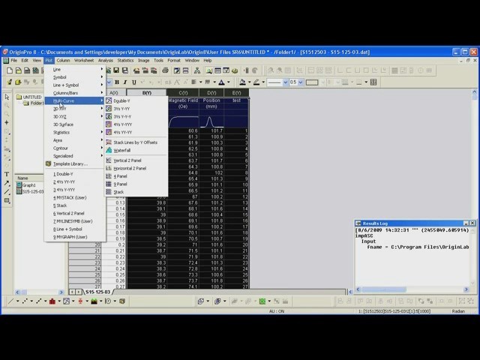Click the Results Log horizontal scrollbar
This screenshot has height=360, width=480.
click(x=412, y=289)
